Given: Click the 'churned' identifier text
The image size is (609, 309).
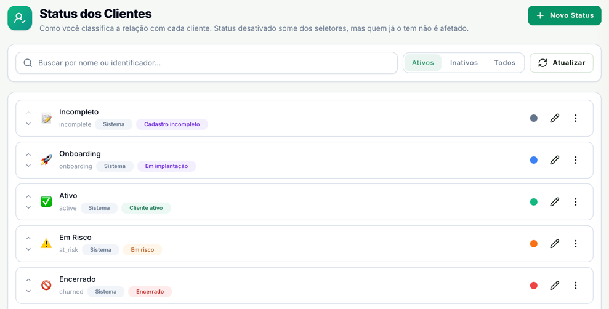Looking at the screenshot, I should tap(71, 292).
